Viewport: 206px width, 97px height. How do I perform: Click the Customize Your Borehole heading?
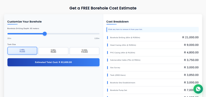pos(24,22)
